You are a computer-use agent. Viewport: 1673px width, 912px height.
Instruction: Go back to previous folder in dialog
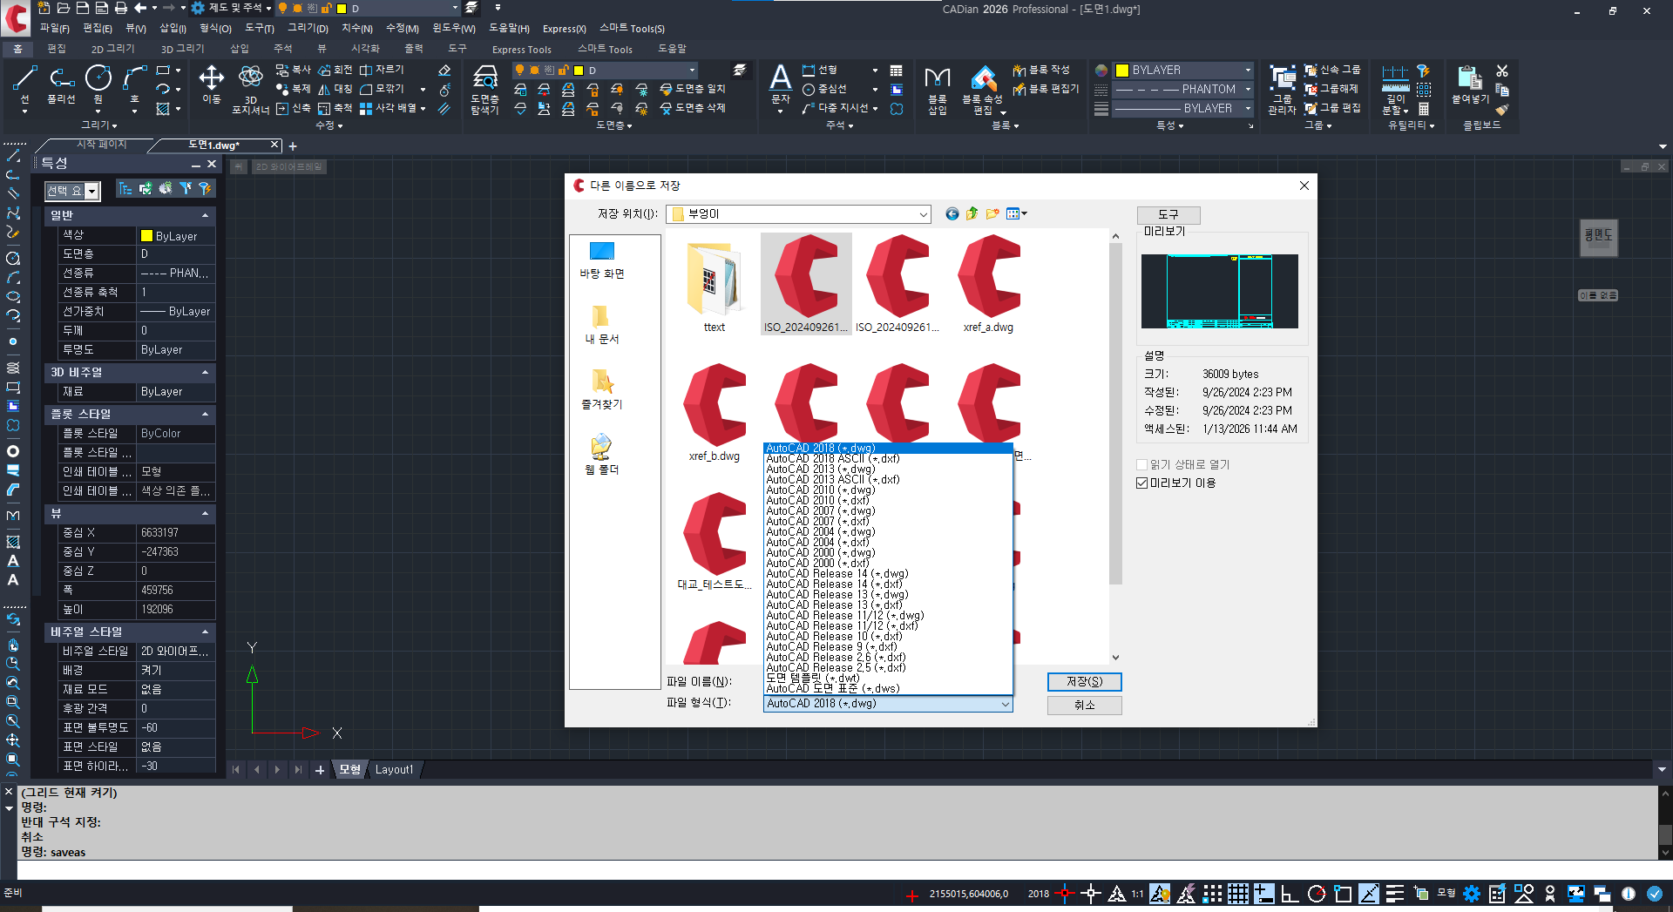[952, 213]
